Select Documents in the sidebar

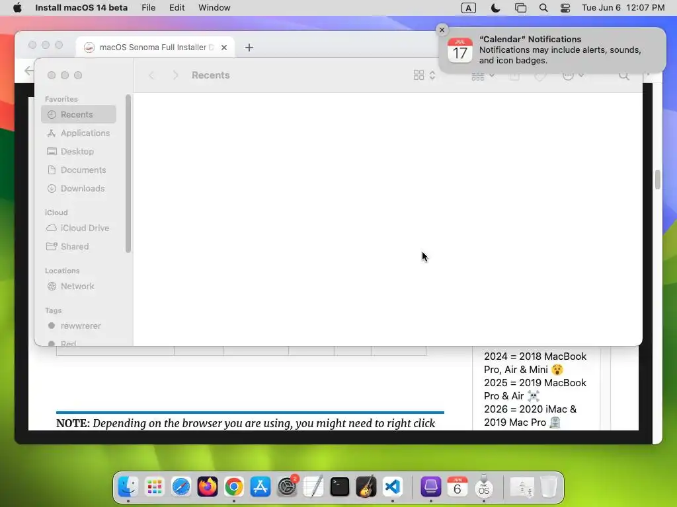click(x=79, y=170)
